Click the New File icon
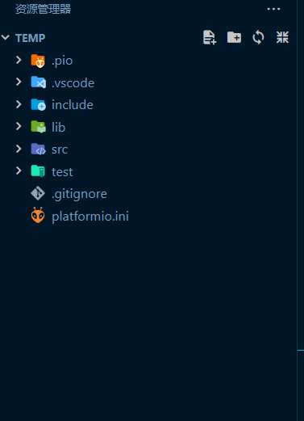Image resolution: width=304 pixels, height=421 pixels. (210, 37)
